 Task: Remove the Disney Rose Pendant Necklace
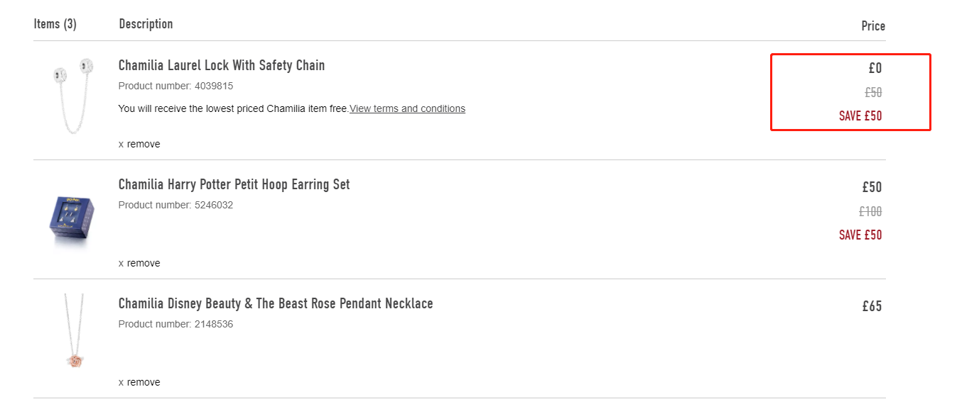139,382
